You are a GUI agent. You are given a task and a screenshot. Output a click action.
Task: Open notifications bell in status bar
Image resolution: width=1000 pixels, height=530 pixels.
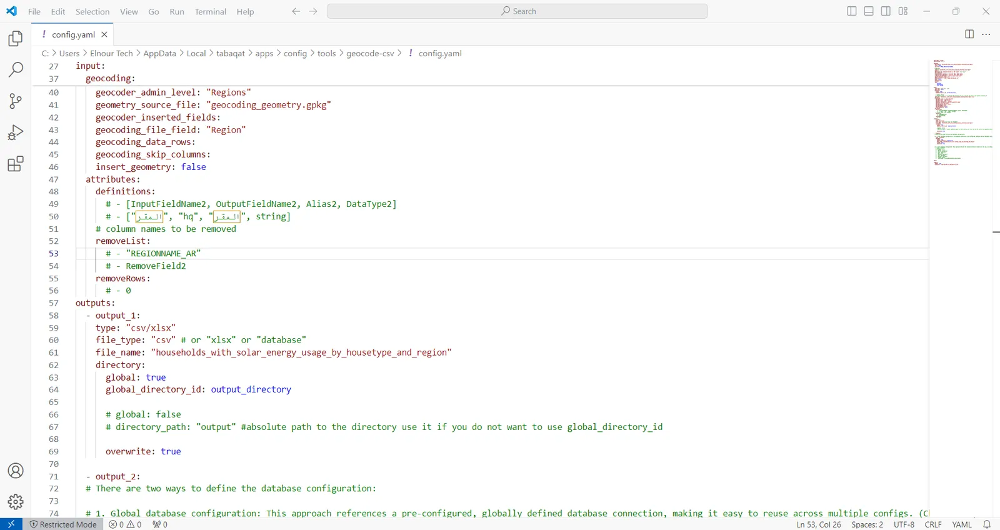coord(987,524)
